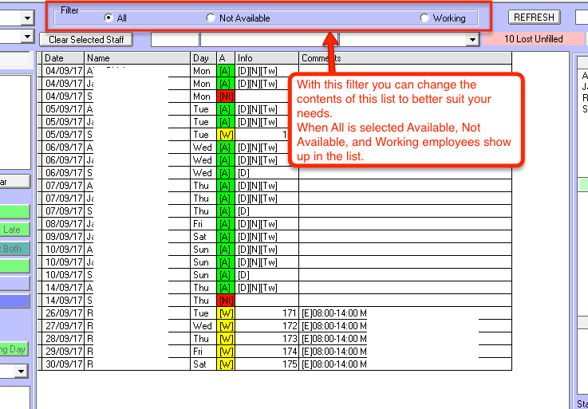The image size is (588, 409).
Task: Click the green [A] status on 08/09/17 Friday
Action: coord(225,224)
